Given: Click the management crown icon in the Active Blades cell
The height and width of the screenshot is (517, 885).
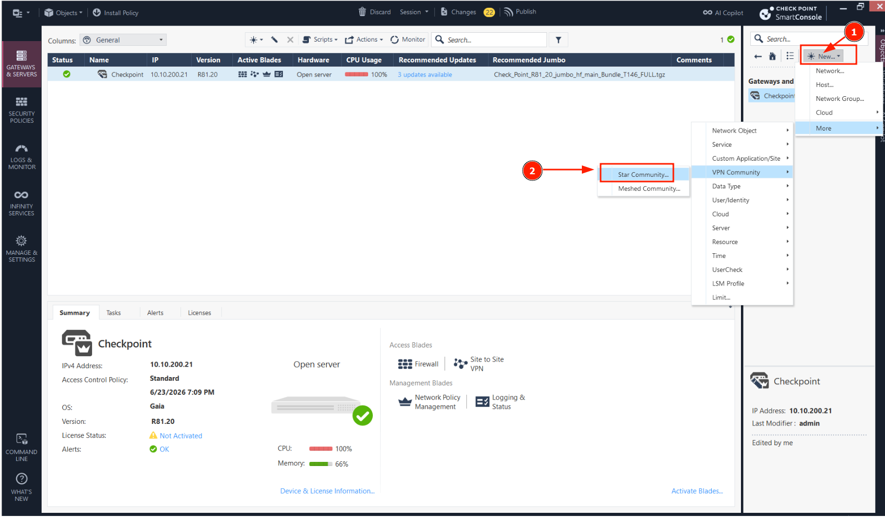Looking at the screenshot, I should (x=267, y=74).
